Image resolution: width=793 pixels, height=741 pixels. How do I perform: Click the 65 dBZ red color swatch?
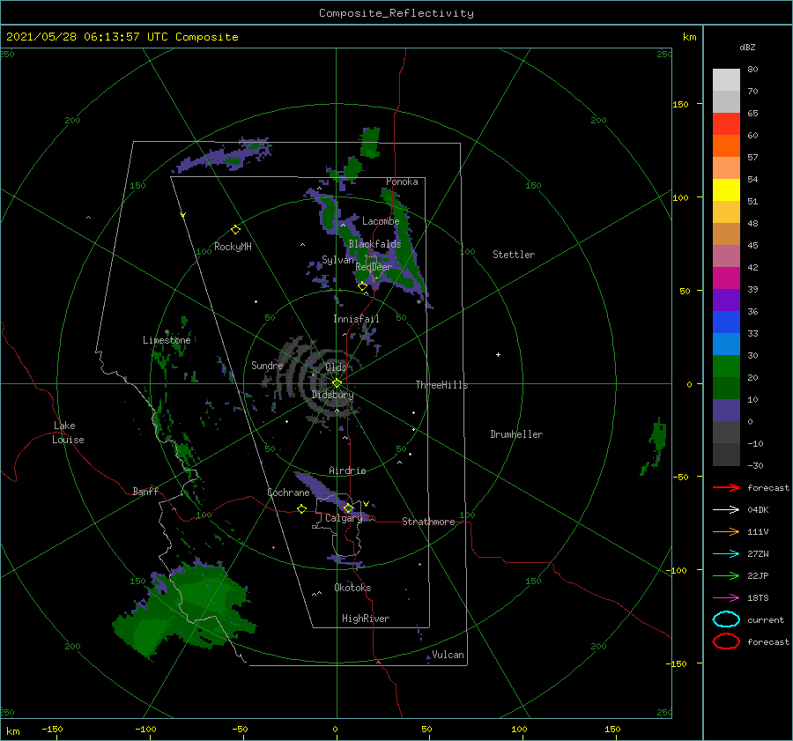tap(726, 123)
